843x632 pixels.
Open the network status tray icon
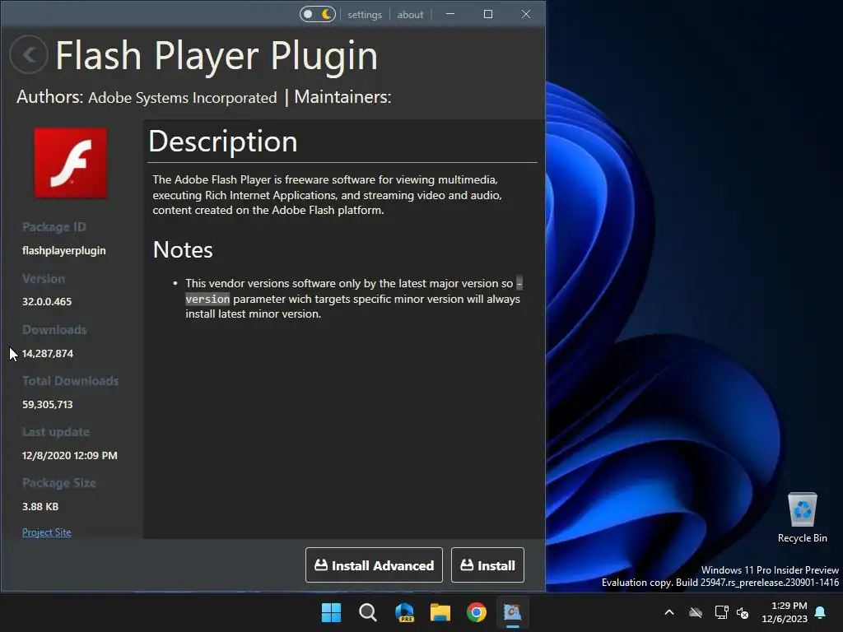click(721, 612)
